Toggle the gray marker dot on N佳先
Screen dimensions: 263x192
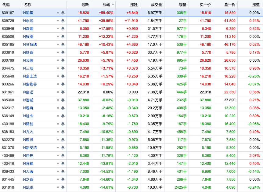click(58, 156)
